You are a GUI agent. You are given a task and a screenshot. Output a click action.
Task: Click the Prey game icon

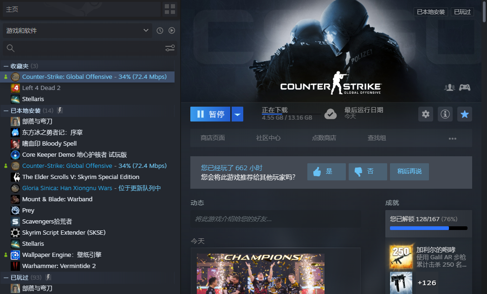pos(15,210)
